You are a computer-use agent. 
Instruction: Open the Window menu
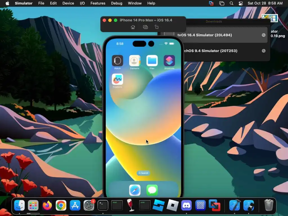tap(135, 3)
